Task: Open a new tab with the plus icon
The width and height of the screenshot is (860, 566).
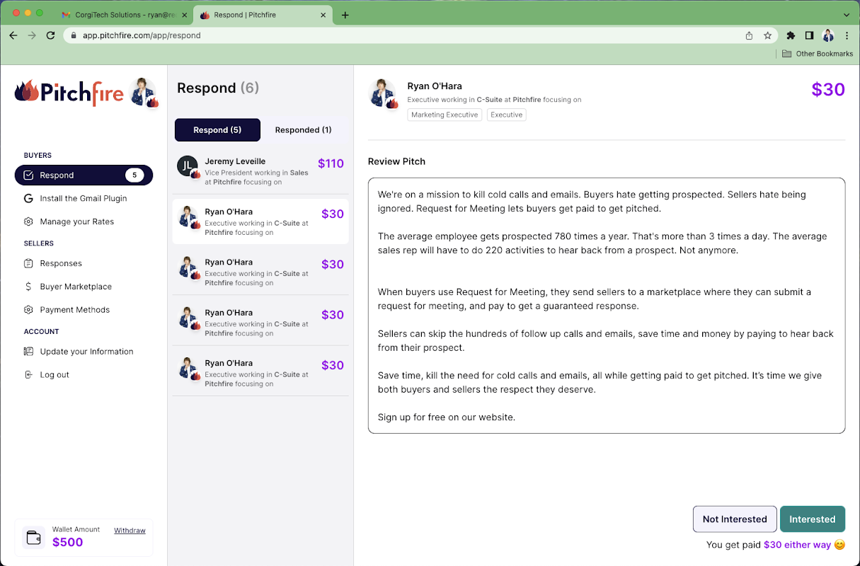Action: pyautogui.click(x=345, y=15)
